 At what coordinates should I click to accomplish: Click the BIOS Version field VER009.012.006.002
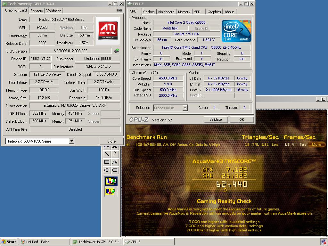(x=70, y=51)
